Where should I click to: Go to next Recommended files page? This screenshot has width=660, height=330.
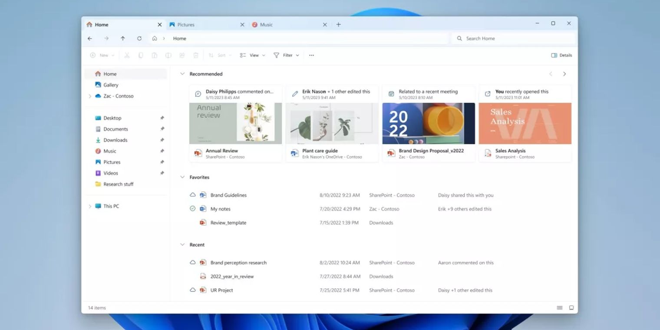click(x=564, y=74)
